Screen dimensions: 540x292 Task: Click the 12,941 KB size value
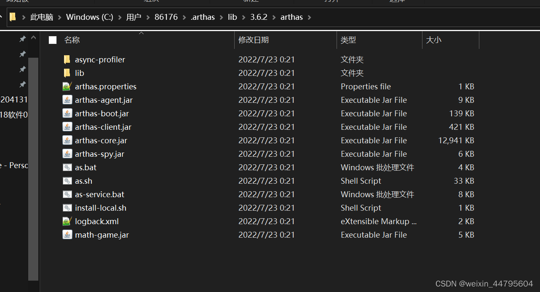click(x=456, y=140)
